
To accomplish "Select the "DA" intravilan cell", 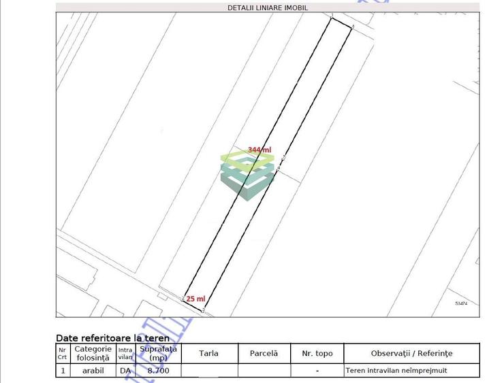I will tap(125, 371).
